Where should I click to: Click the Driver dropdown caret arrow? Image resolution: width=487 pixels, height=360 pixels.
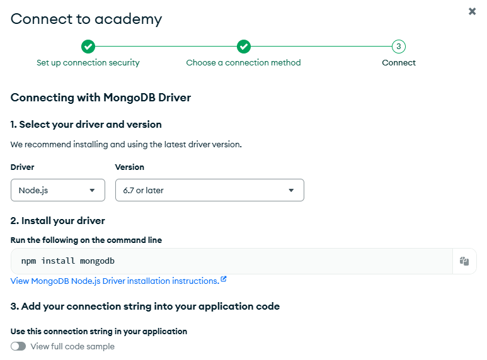coord(92,190)
